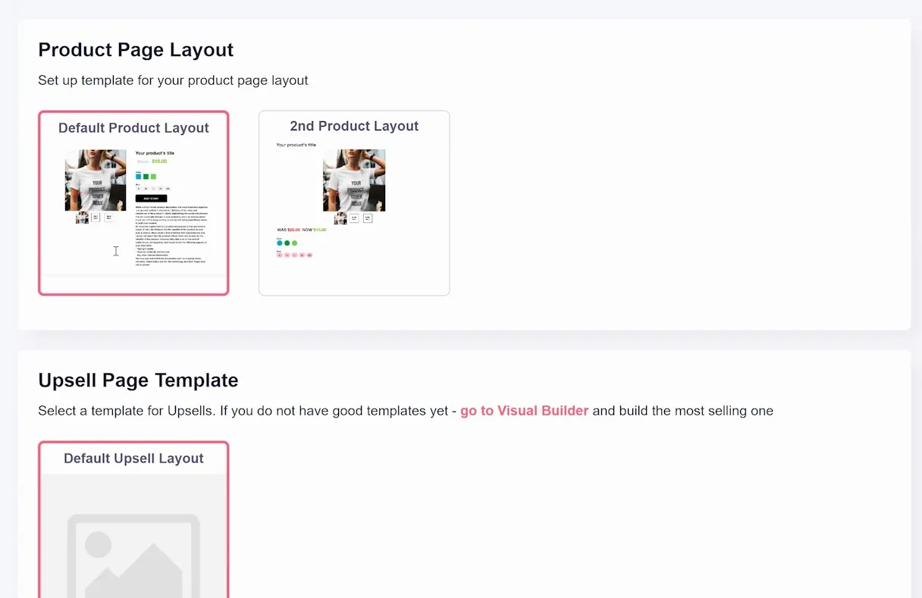Click the t-shirt image in Default Product Layout

tap(96, 180)
